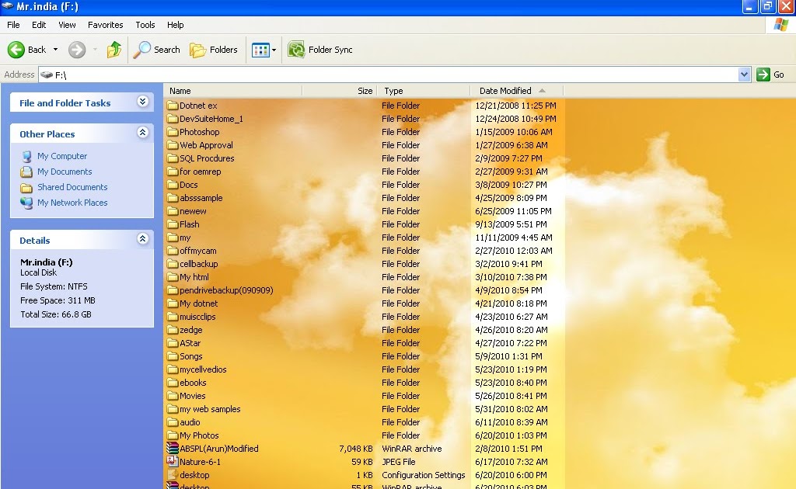Click the Back navigation icon
Viewport: 796px width, 489px height.
tap(18, 49)
